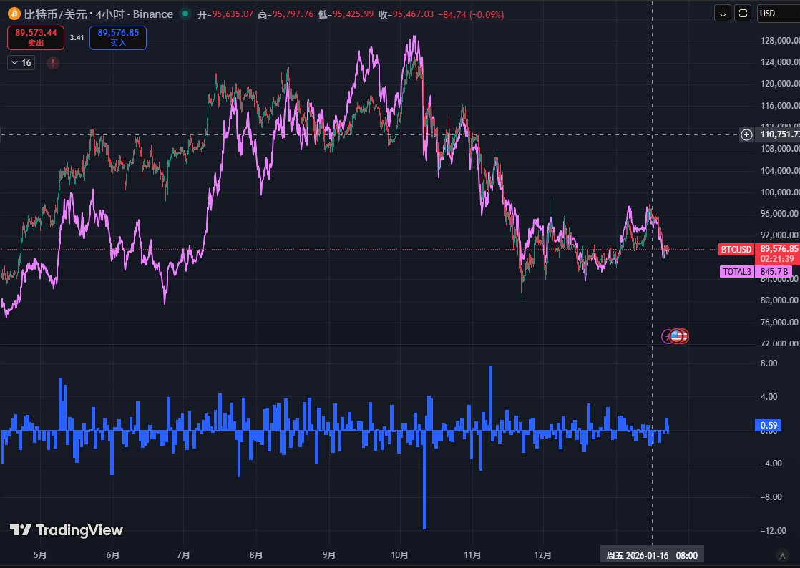Click the green market status dot
800x568 pixels.
coord(186,14)
